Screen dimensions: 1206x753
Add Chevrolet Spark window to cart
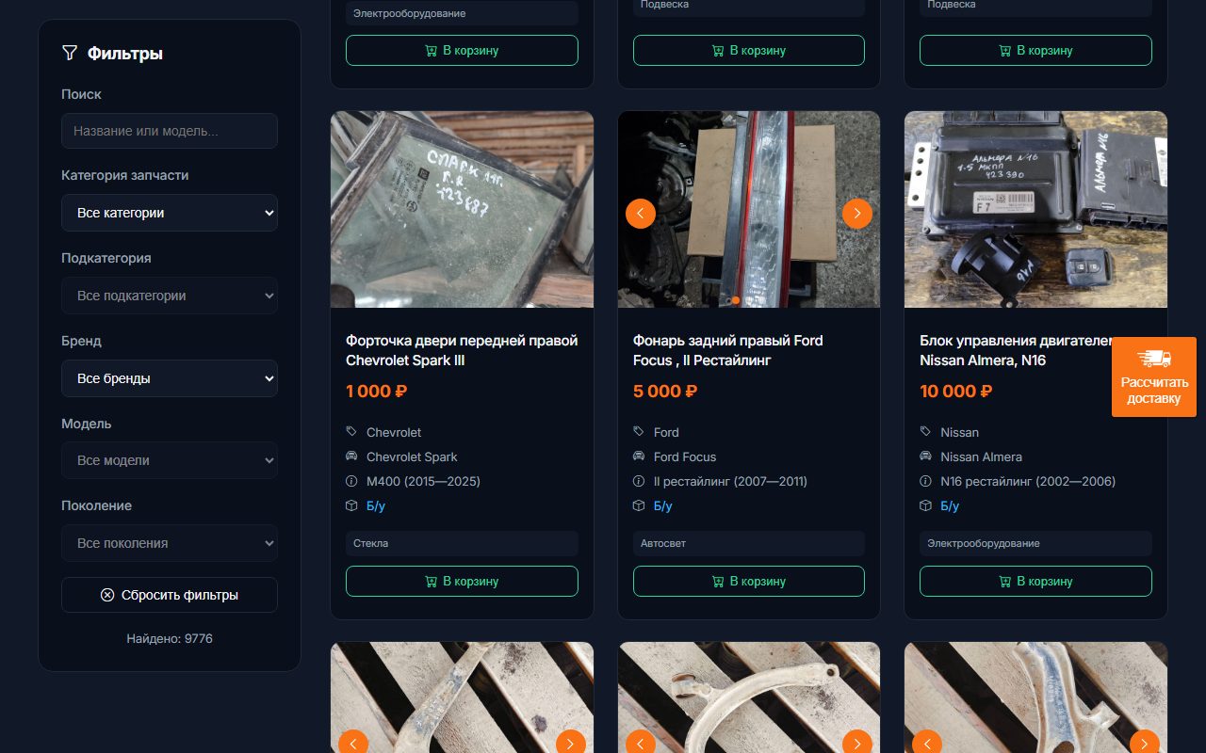[462, 581]
